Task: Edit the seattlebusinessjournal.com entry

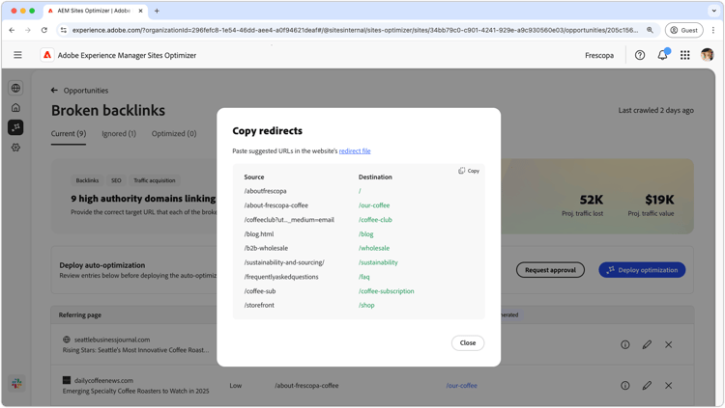Action: tap(647, 344)
